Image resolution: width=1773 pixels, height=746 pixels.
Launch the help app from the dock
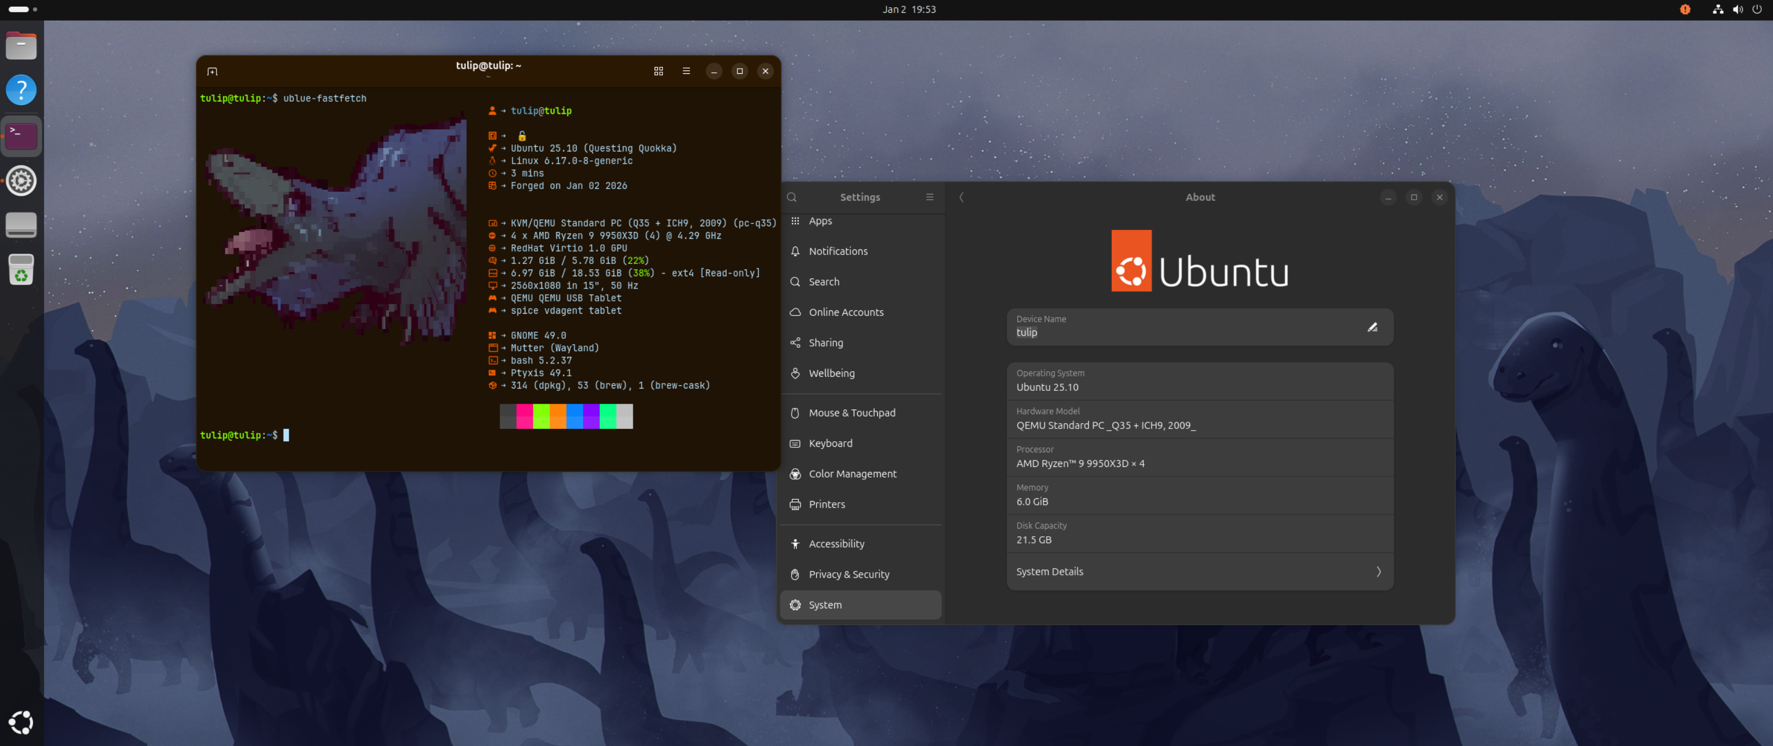pyautogui.click(x=21, y=89)
